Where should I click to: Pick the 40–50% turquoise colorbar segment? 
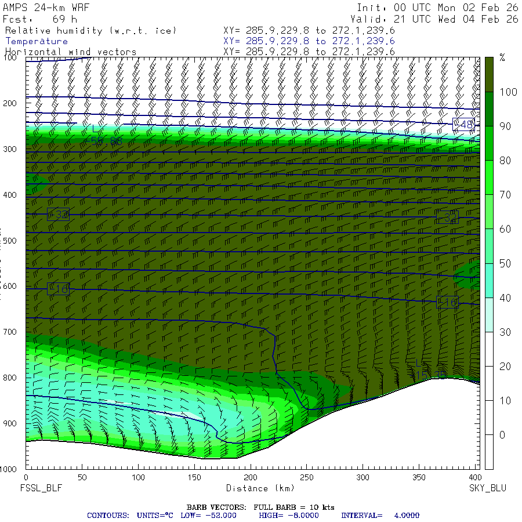489,280
